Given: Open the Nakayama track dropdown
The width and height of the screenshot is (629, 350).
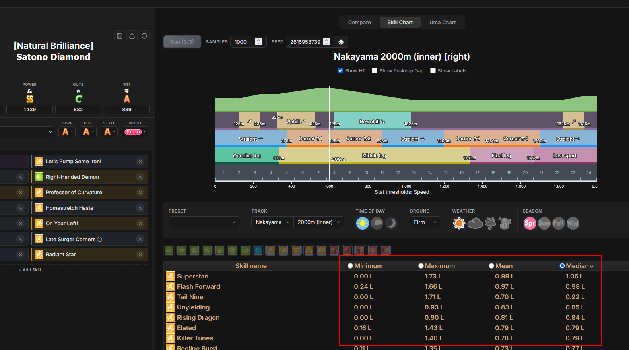Looking at the screenshot, I should pos(272,222).
